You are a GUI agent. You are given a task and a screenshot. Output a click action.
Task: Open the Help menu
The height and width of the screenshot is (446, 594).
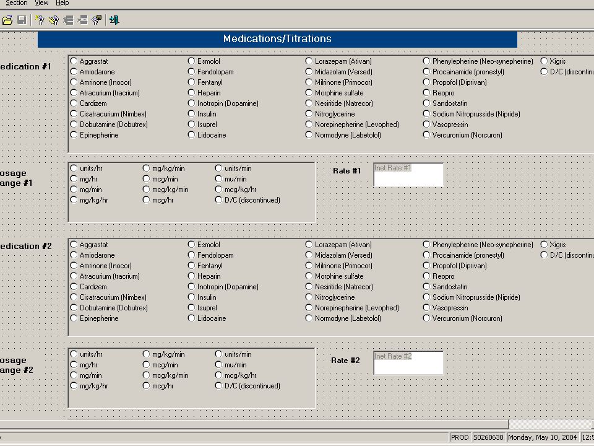click(x=62, y=3)
